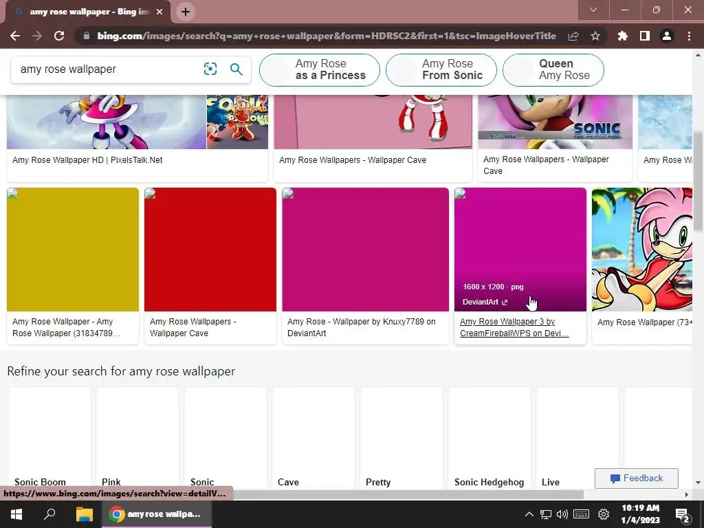
Task: Click the pink Knuxy7789 placeholder tile
Action: tap(366, 249)
